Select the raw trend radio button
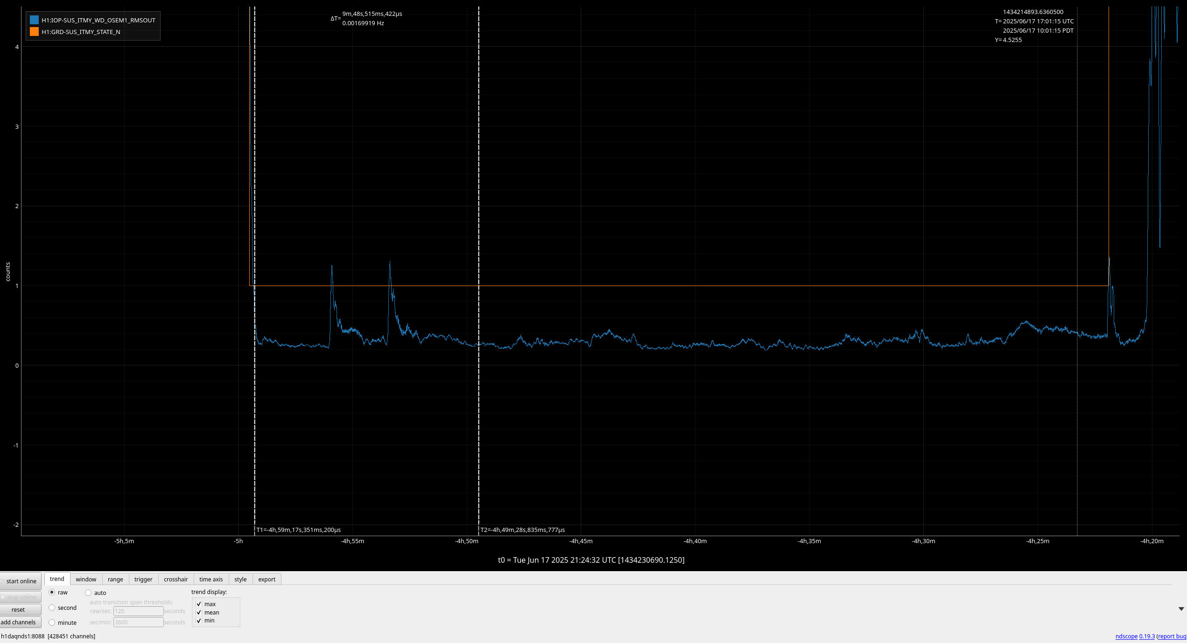Viewport: 1187px width, 643px height. coord(52,592)
